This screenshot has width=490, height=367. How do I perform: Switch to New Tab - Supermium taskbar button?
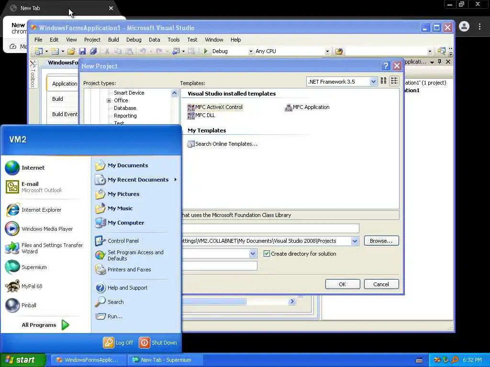(165, 360)
